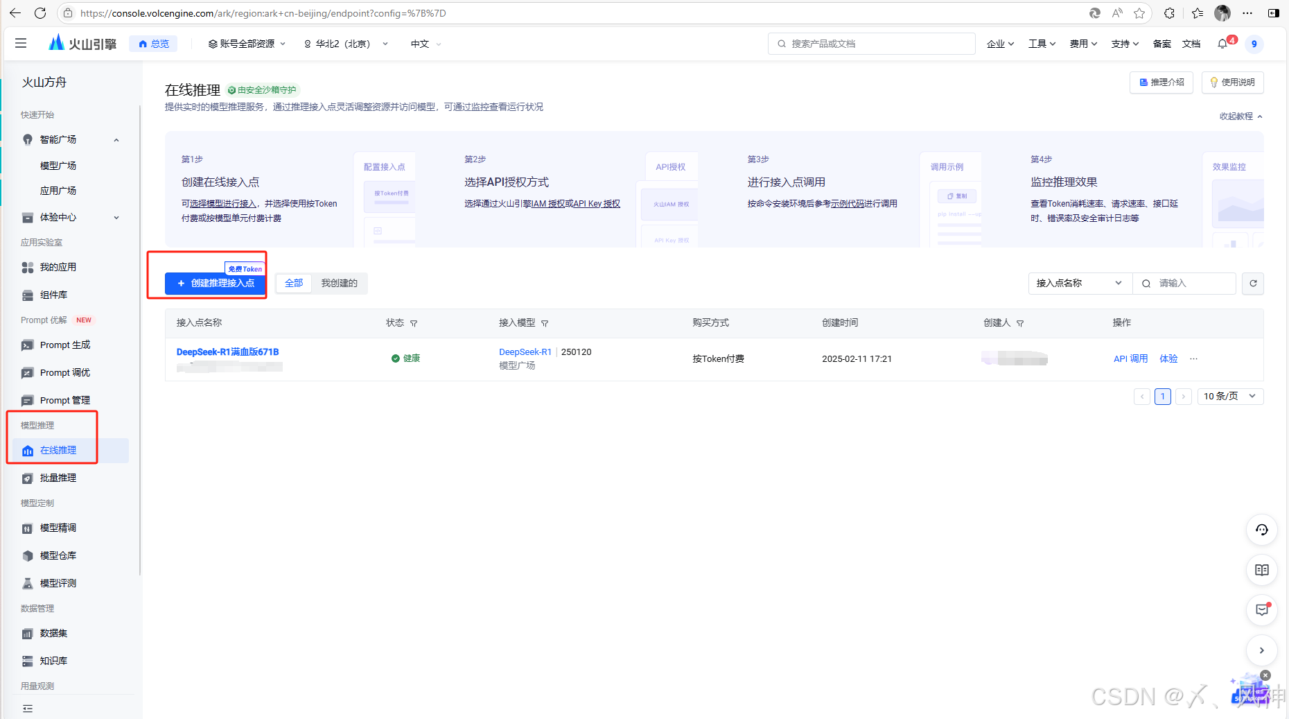Image resolution: width=1289 pixels, height=719 pixels.
Task: Change page size 10 条/页
Action: click(1230, 397)
